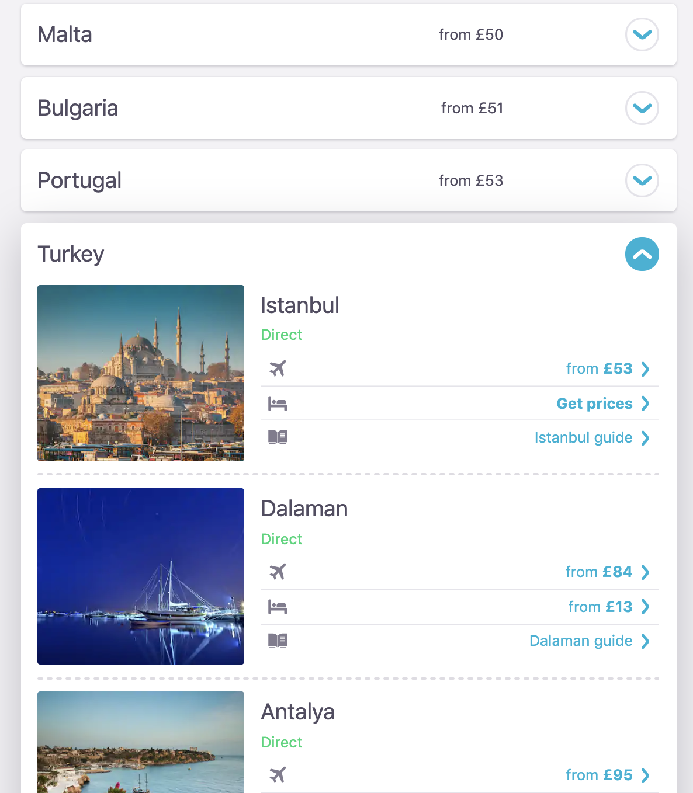The image size is (693, 793).
Task: Click the Istanbul flights airplane icon
Action: pyautogui.click(x=278, y=368)
